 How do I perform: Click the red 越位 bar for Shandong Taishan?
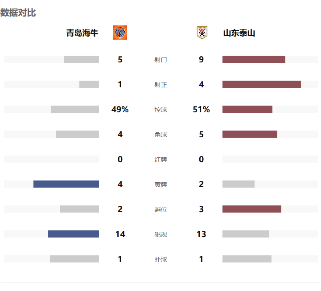tap(252, 209)
